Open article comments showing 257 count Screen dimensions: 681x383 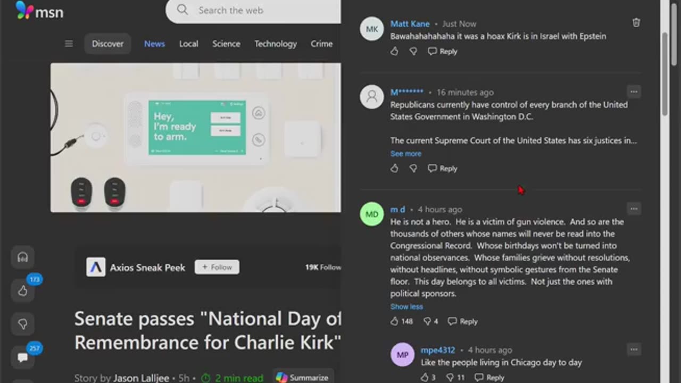22,357
